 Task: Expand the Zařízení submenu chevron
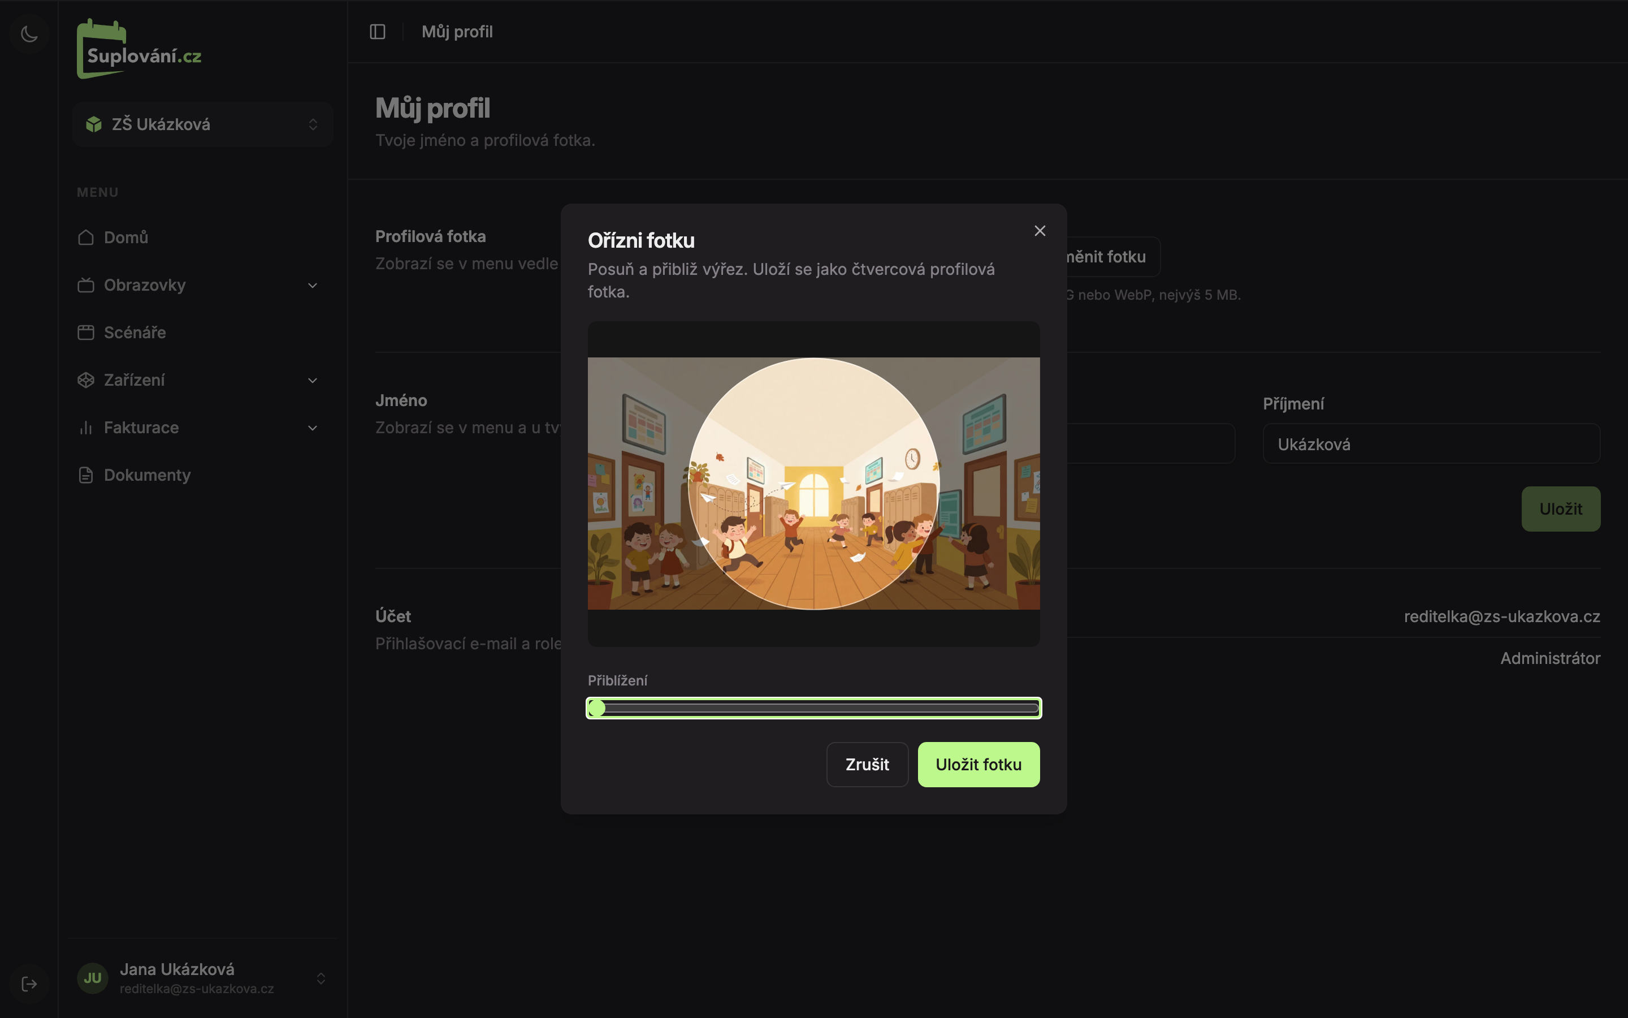(x=313, y=381)
